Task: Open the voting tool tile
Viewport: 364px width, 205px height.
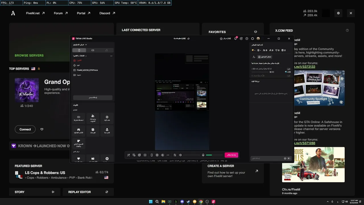Action: coord(79,143)
